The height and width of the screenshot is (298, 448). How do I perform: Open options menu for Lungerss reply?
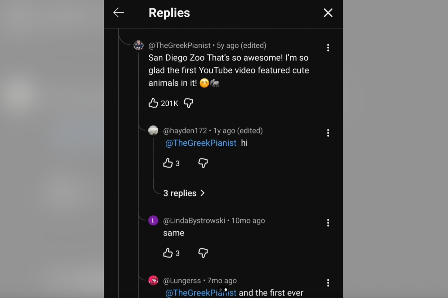click(328, 283)
